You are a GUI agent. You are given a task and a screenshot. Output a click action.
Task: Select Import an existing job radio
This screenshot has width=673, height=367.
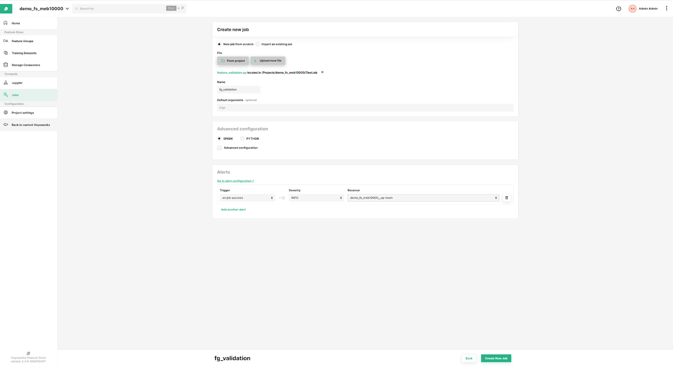(x=257, y=44)
